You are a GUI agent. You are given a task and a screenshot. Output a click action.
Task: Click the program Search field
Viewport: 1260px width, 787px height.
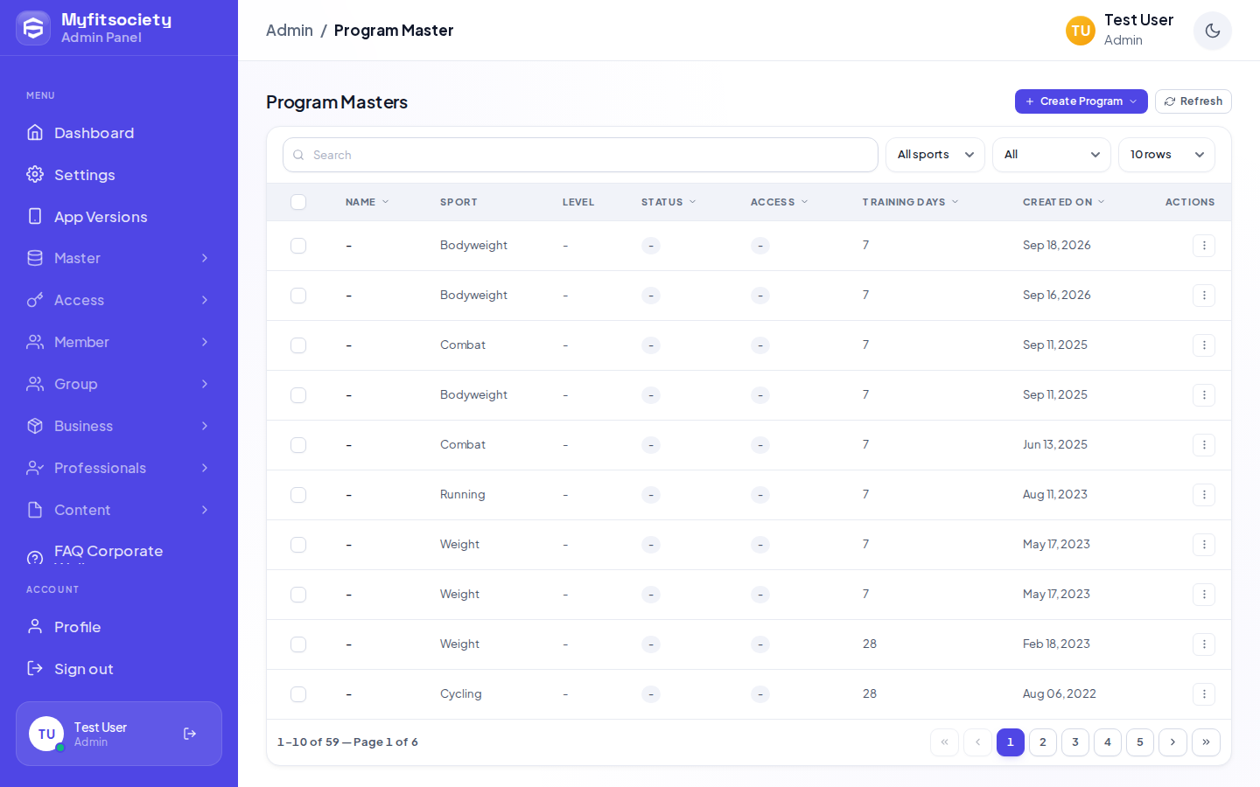pyautogui.click(x=580, y=155)
